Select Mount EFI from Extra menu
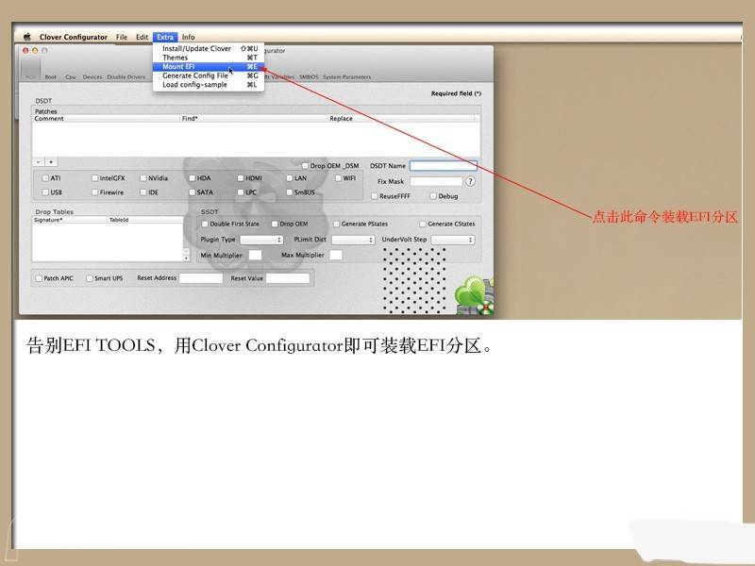Viewport: 755px width, 566px height. coord(178,67)
